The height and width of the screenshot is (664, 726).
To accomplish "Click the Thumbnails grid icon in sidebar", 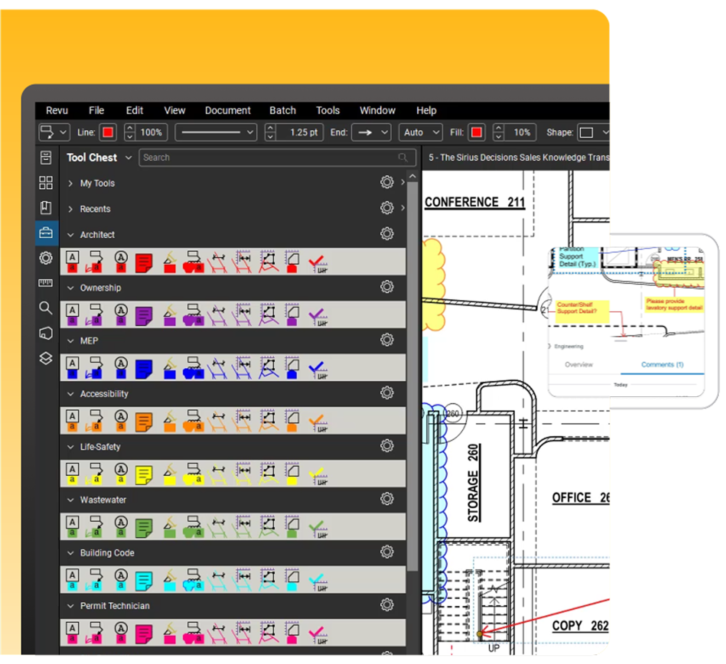I will click(46, 183).
